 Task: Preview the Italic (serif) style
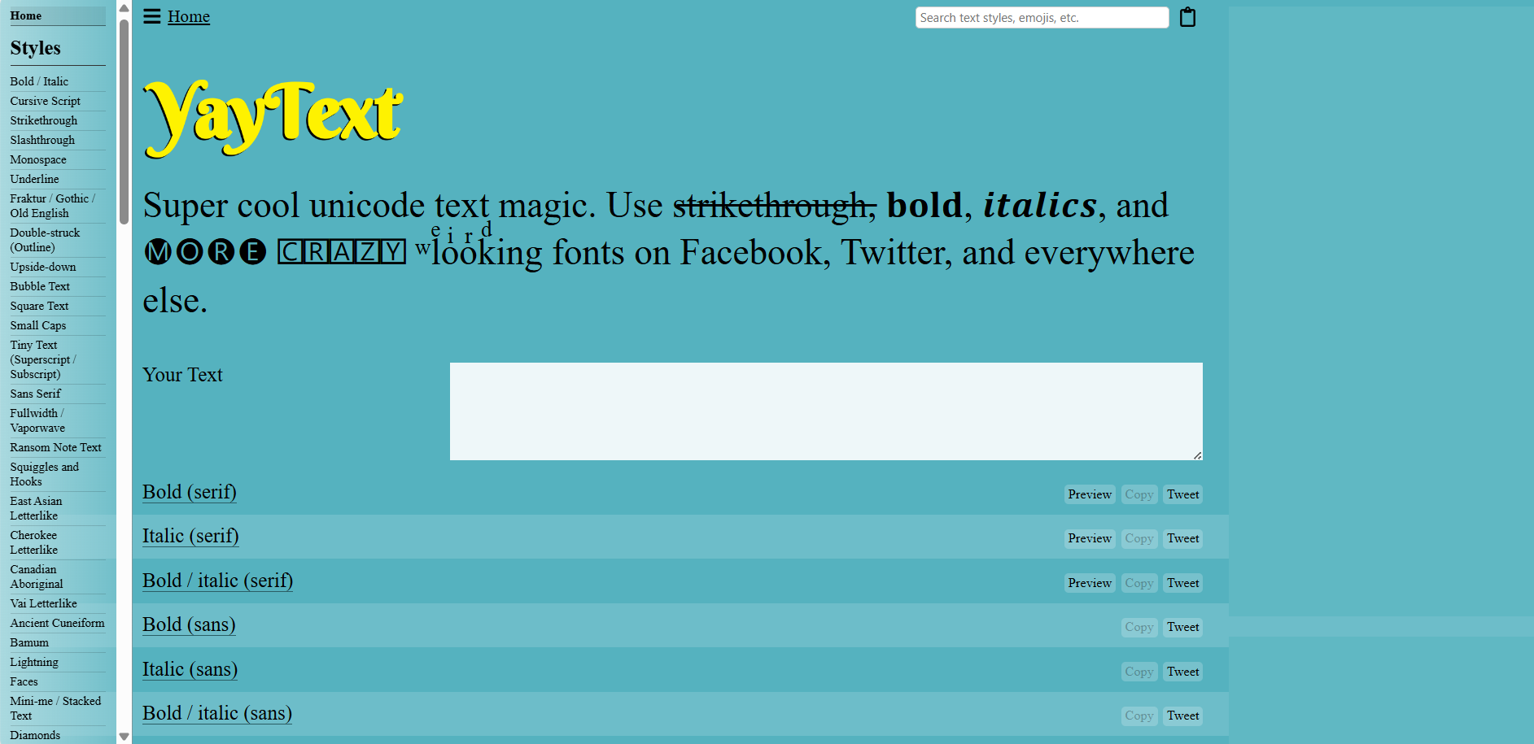pyautogui.click(x=1090, y=538)
